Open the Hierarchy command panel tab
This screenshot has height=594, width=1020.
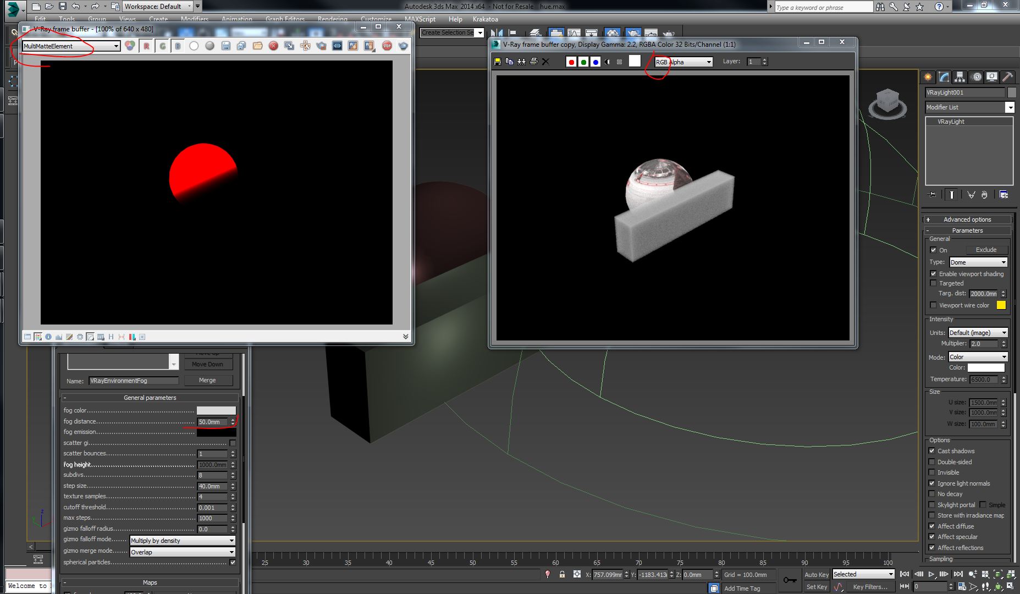[960, 77]
